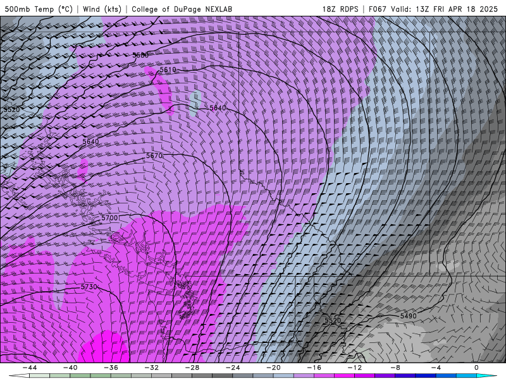Click the "F067 Valid: 13Z FRI APR 18 2025" text
This screenshot has width=506, height=379.
click(x=433, y=9)
